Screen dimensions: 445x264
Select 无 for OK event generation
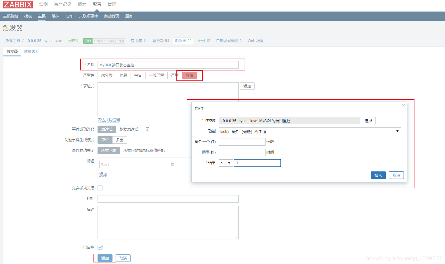click(x=147, y=129)
